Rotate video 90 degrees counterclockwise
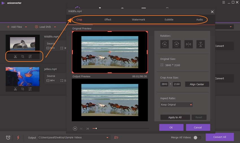 click(164, 44)
